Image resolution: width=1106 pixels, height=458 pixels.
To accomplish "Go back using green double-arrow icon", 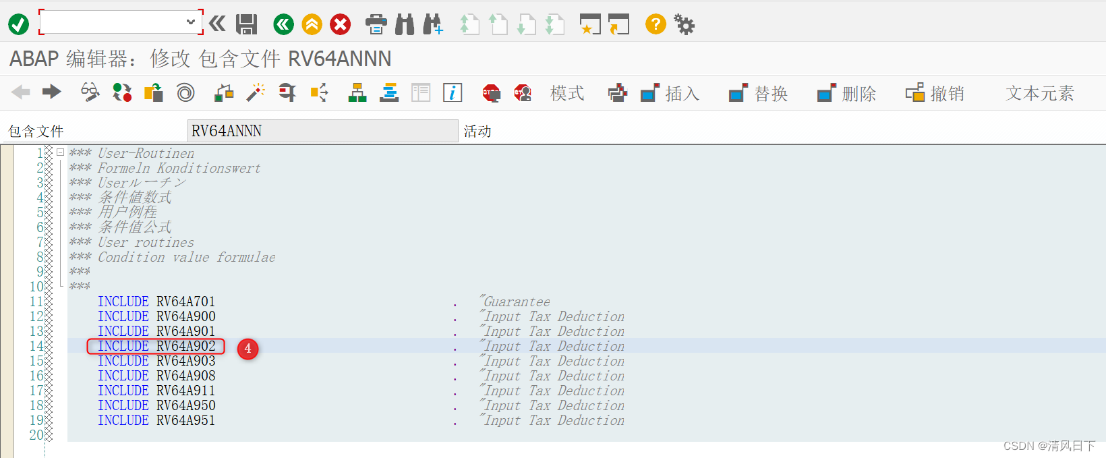I will (x=283, y=25).
